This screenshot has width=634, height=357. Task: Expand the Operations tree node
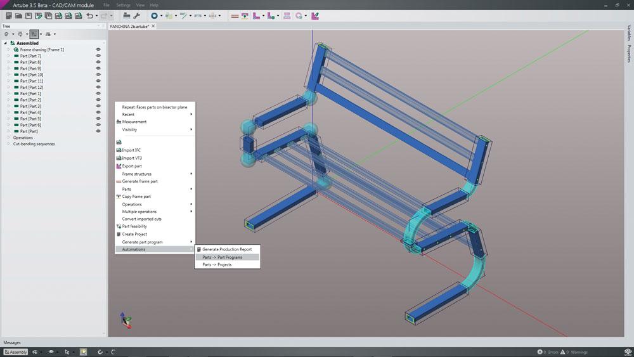coord(8,138)
